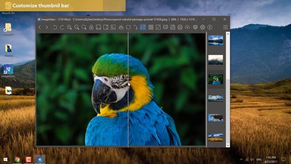
Task: Start the slideshow
Action: pos(166,27)
